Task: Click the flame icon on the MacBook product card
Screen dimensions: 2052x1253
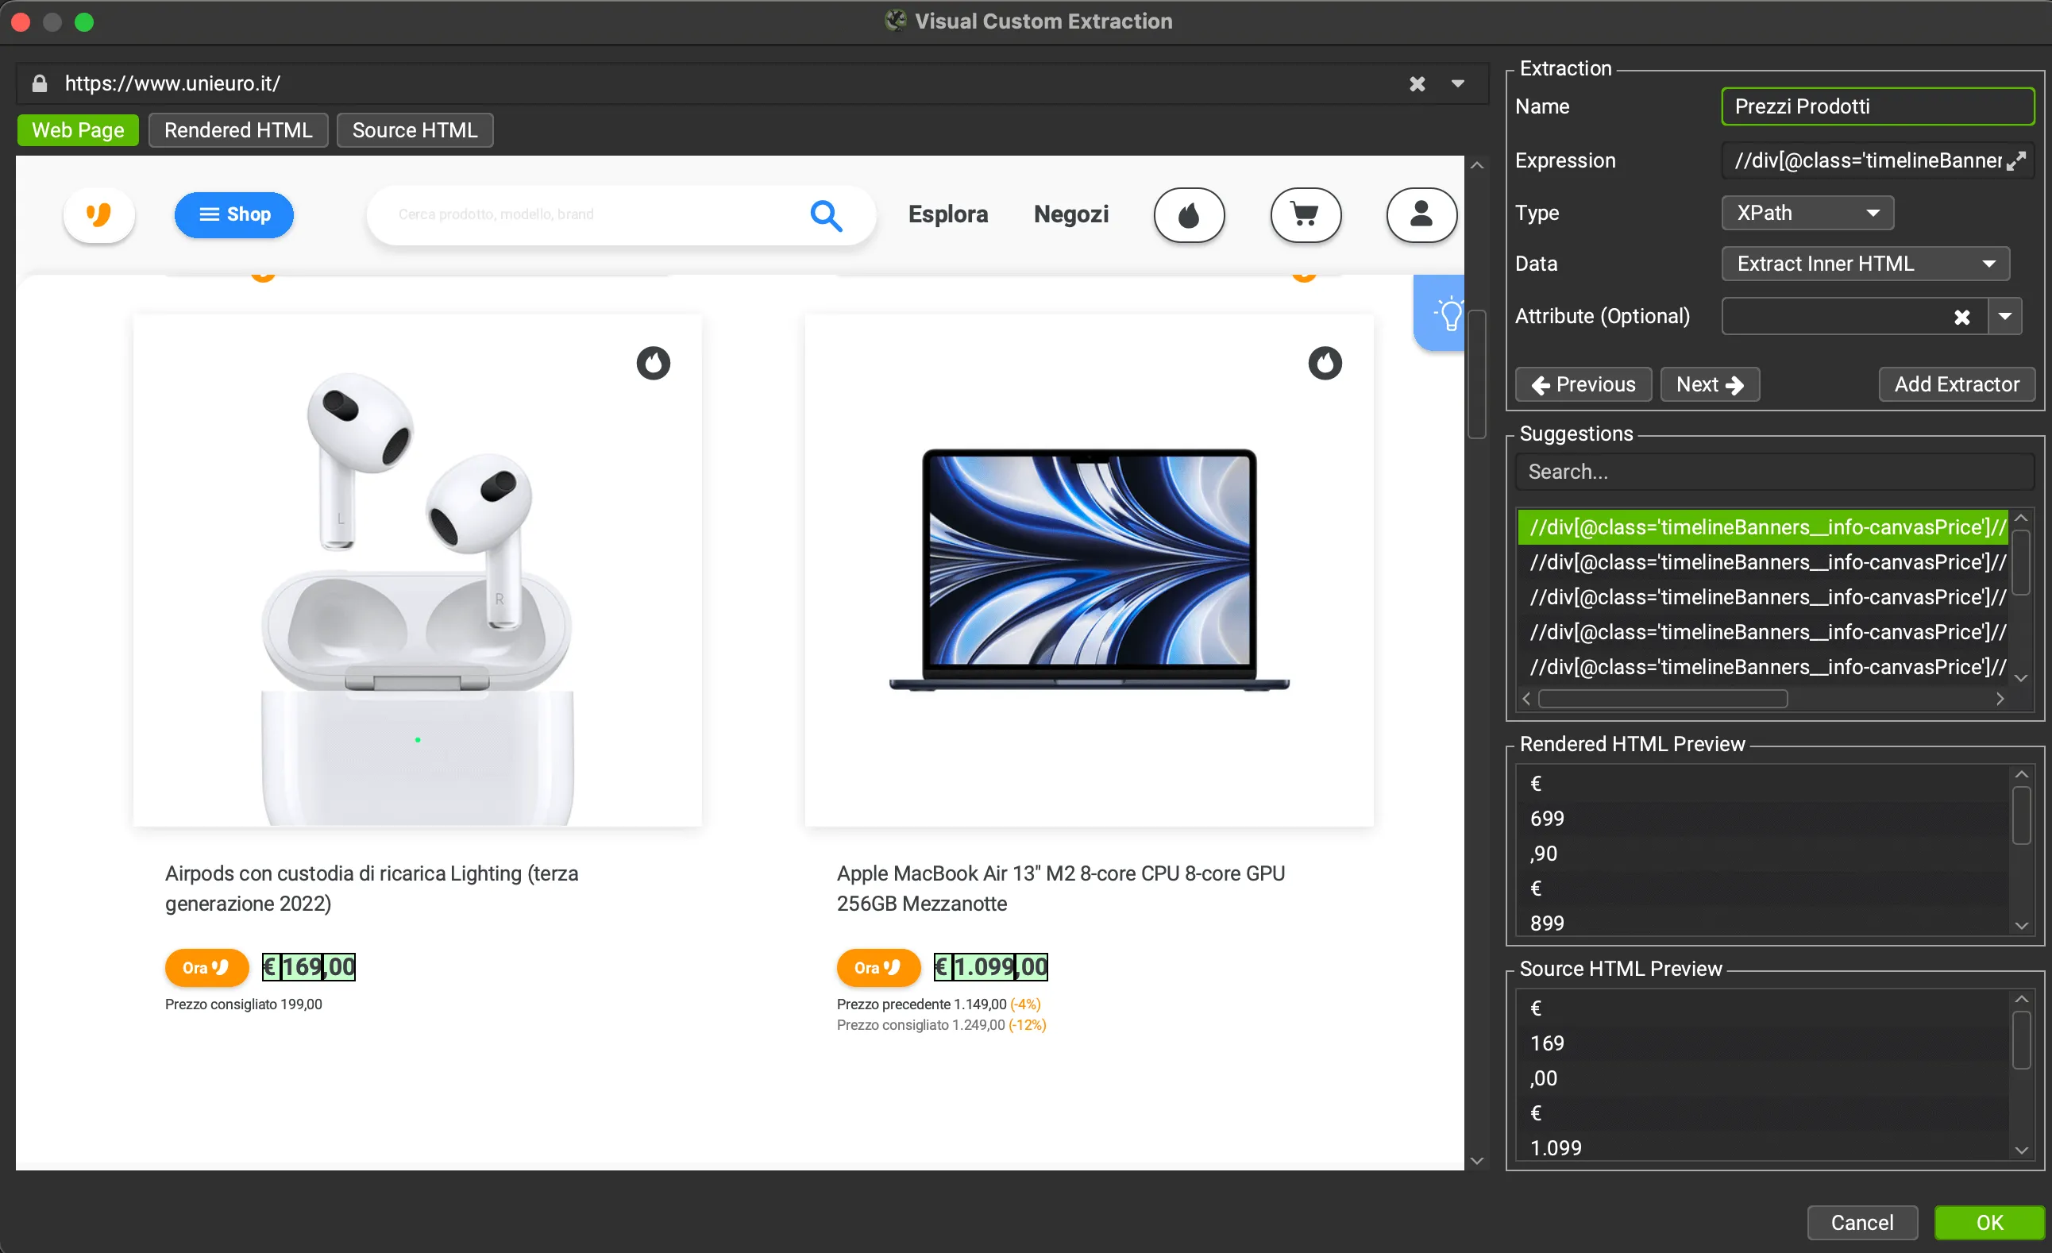Action: (x=1325, y=363)
